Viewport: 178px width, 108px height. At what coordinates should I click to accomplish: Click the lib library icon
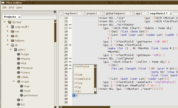12,45
